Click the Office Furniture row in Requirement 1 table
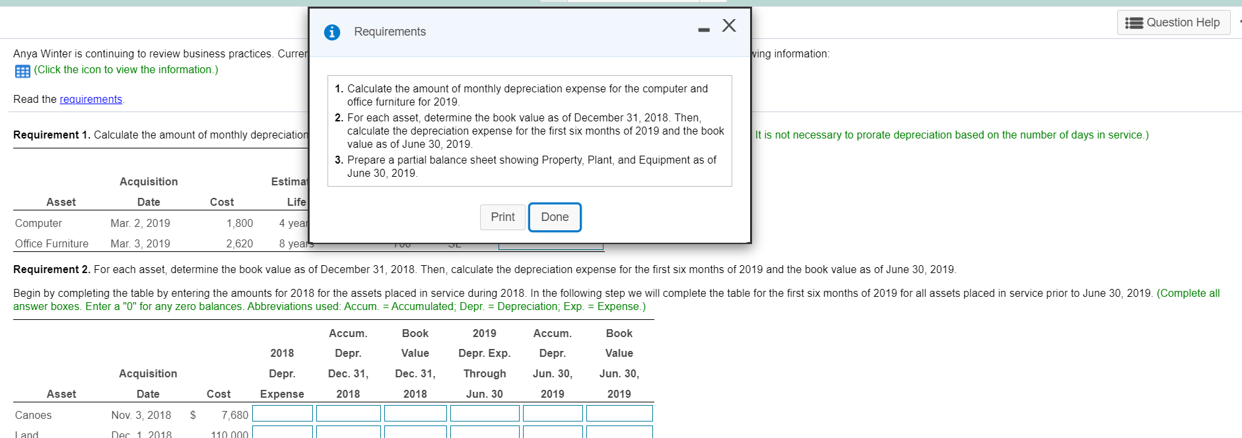Screen dimensions: 1242x438 click(x=52, y=243)
